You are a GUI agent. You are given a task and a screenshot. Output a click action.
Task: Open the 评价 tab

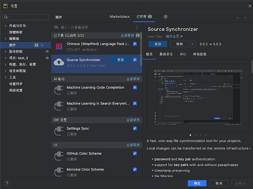pos(183,54)
